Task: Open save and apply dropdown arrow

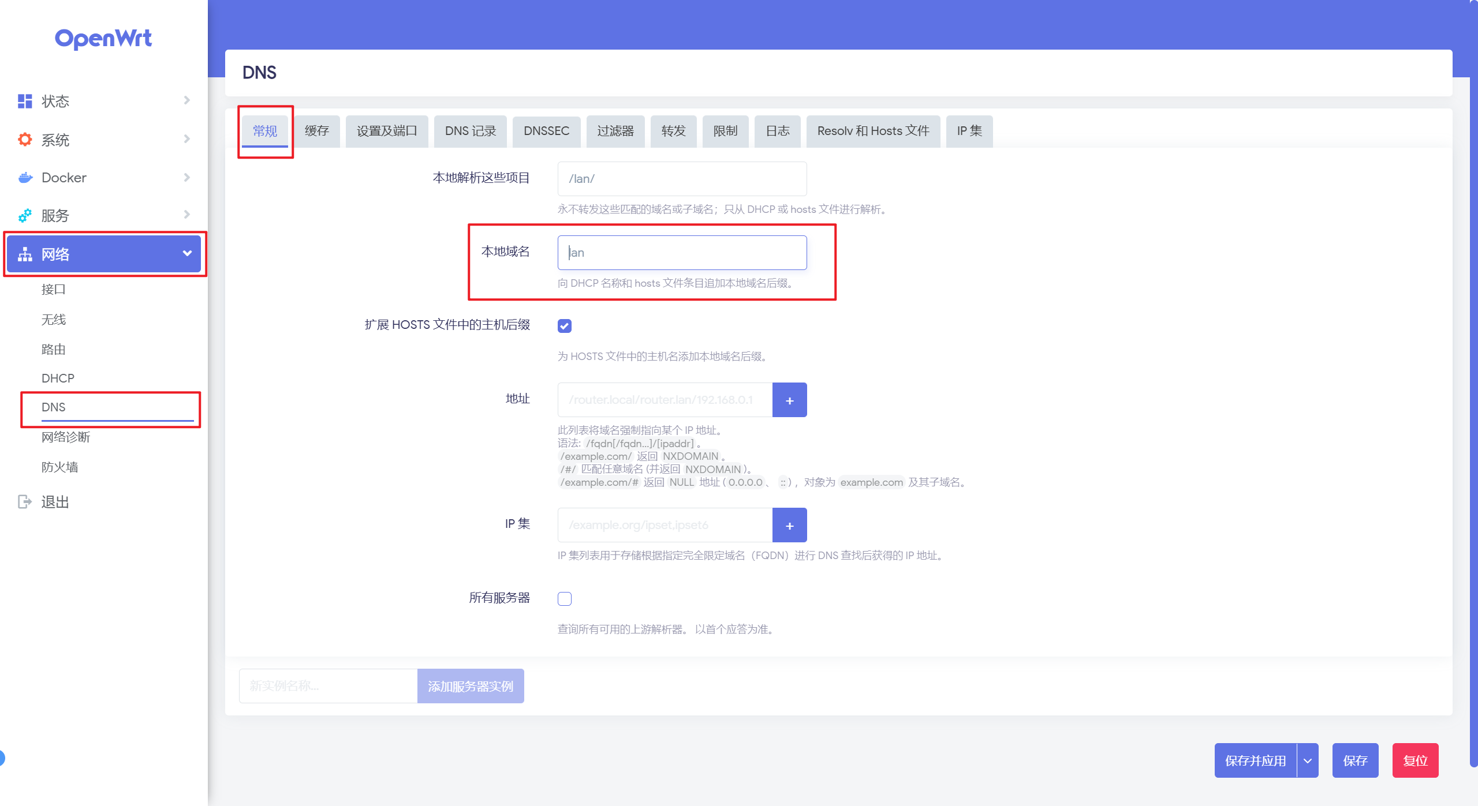Action: (x=1308, y=760)
